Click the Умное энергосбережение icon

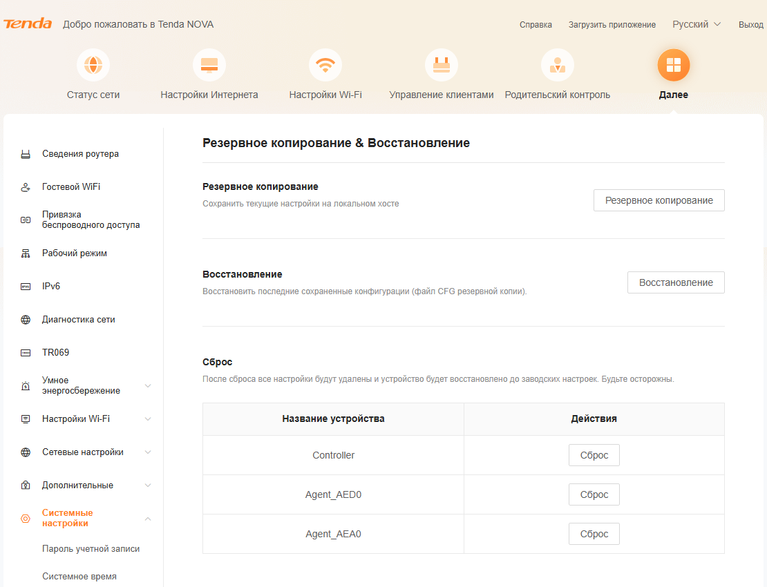[26, 386]
